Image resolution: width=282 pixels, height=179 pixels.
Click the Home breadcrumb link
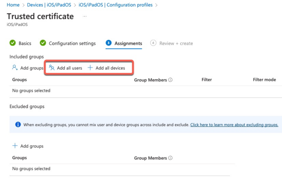13,5
